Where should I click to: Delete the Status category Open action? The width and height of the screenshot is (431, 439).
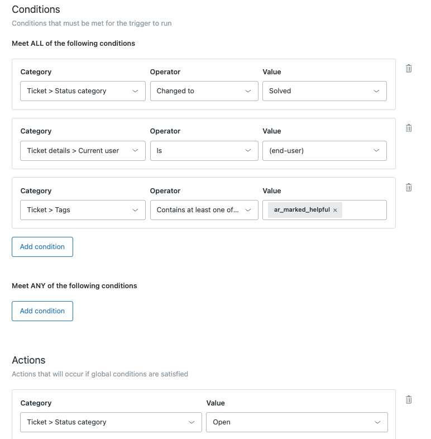click(x=409, y=399)
